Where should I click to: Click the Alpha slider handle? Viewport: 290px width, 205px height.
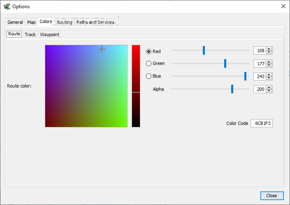click(x=232, y=89)
